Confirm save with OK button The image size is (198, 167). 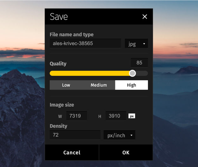tap(126, 152)
